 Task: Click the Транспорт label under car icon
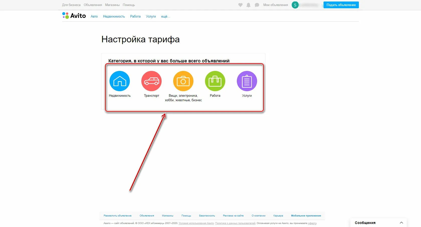[x=152, y=96]
